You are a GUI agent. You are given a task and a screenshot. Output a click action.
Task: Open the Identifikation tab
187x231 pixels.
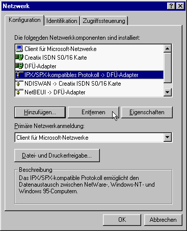62,21
